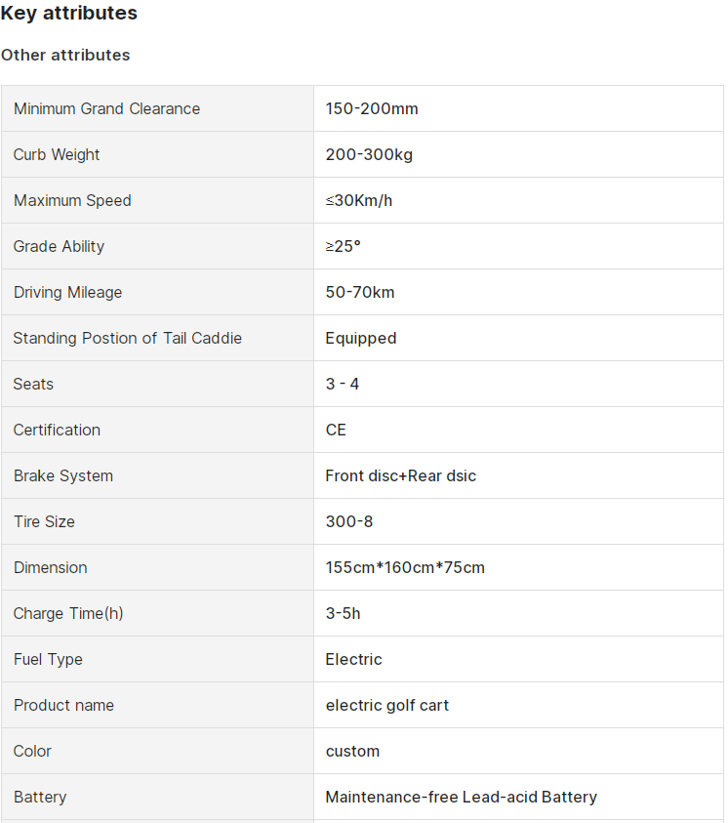Click the Key attributes heading

tap(68, 13)
